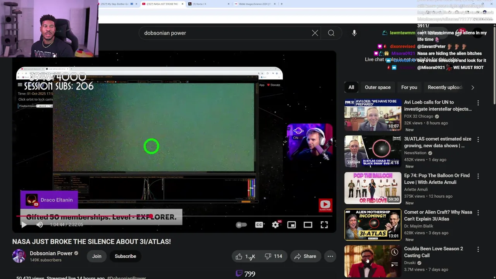Screen dimensions: 496x279
Task: Open options for Comet or Alien Craft video
Action: pyautogui.click(x=478, y=213)
